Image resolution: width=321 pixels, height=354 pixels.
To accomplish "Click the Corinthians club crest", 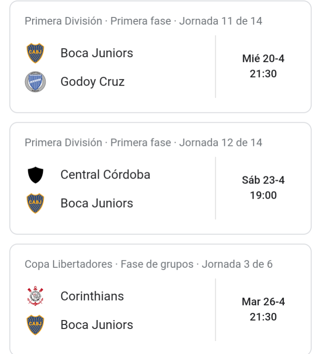I will click(x=35, y=296).
